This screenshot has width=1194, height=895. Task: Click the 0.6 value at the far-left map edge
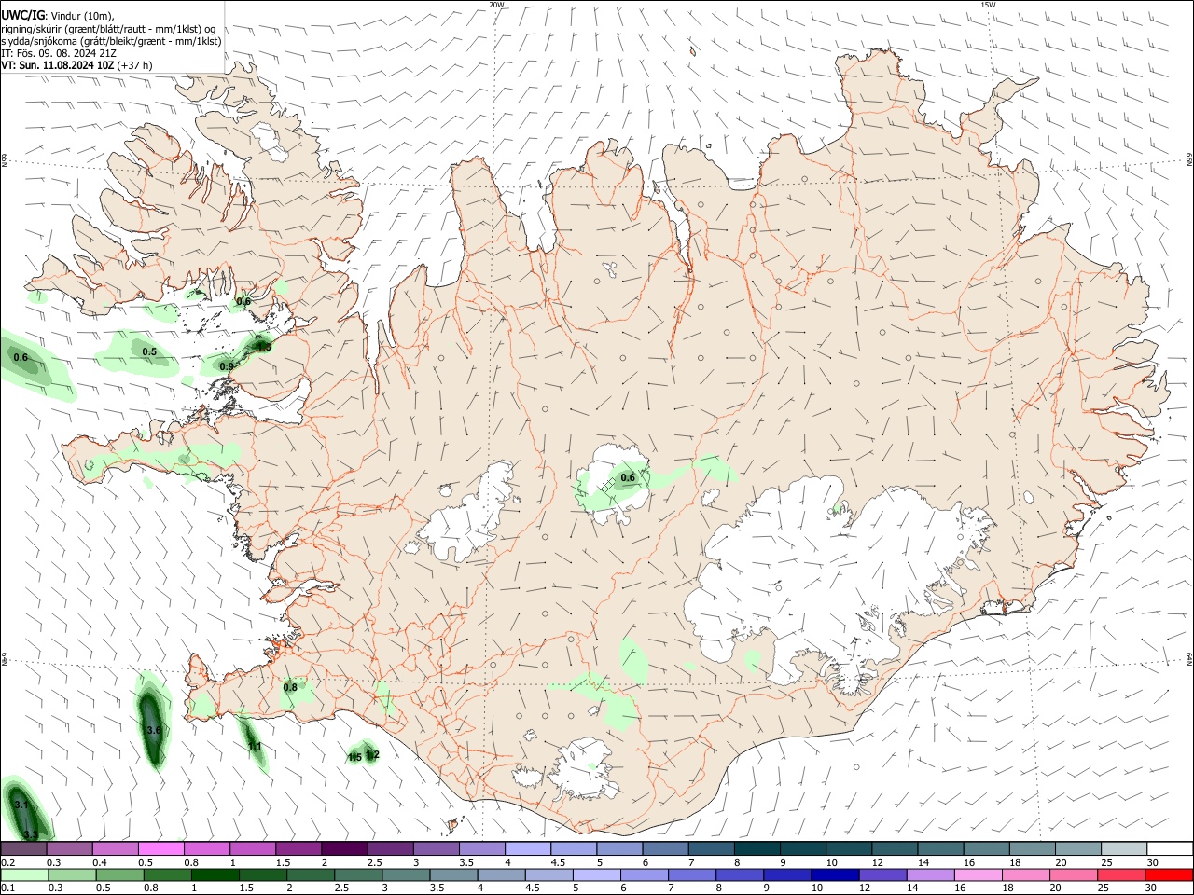21,357
